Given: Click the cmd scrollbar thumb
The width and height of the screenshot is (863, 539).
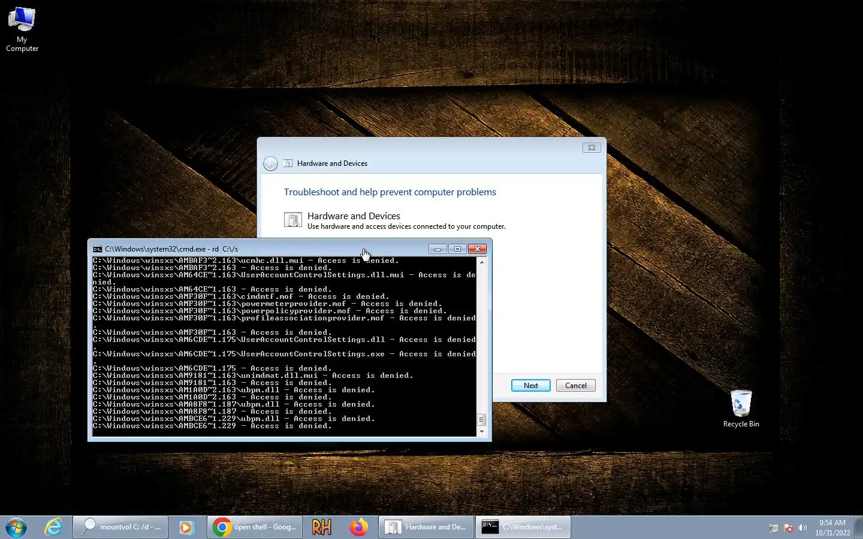Looking at the screenshot, I should click(482, 420).
